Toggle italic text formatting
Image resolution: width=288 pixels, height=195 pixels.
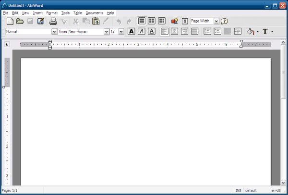142,31
